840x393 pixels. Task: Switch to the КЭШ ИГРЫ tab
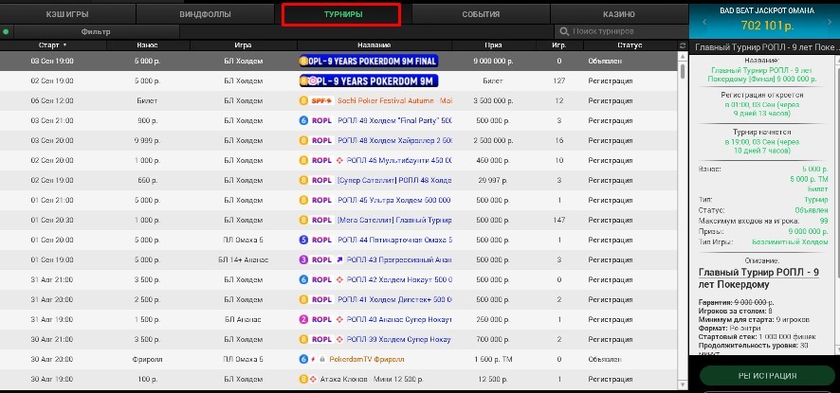pos(67,14)
